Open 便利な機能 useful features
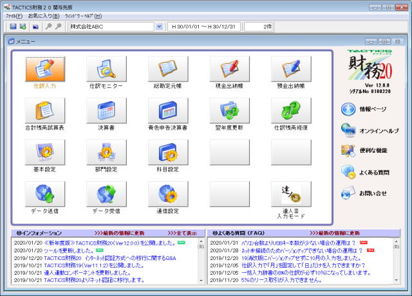Viewport: 412px width, 296px height. pyautogui.click(x=364, y=150)
